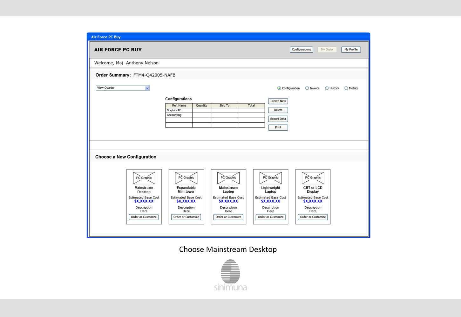461x317 pixels.
Task: Expand the View Quarter dropdown arrow
Action: (x=147, y=88)
